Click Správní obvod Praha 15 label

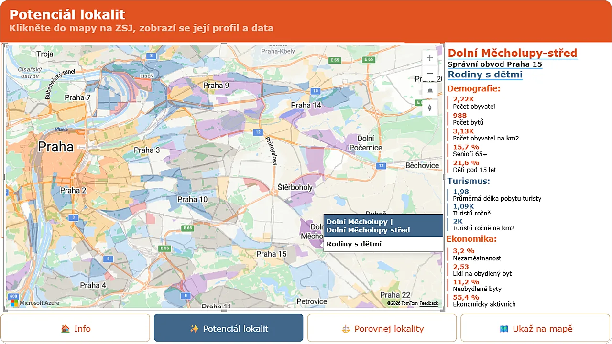coord(495,64)
